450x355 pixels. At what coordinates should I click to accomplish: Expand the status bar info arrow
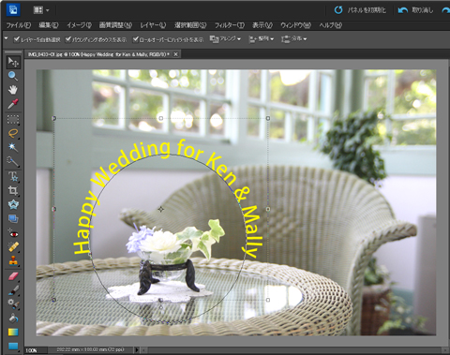[137, 349]
